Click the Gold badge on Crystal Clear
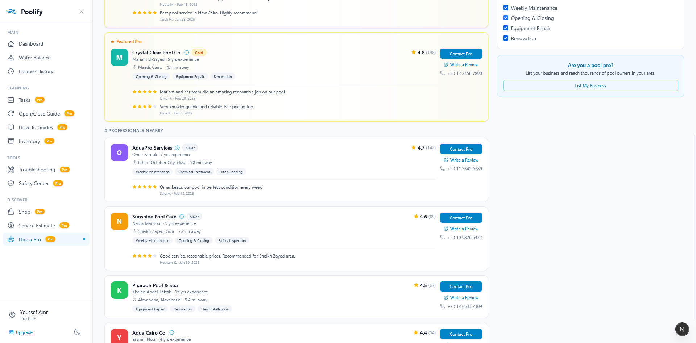 click(199, 53)
